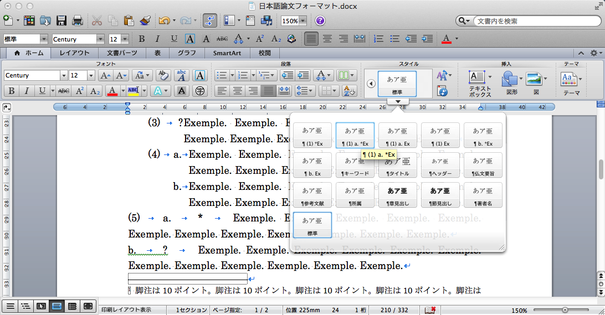Click the yellow highlight color button
This screenshot has width=605, height=315.
point(133,91)
